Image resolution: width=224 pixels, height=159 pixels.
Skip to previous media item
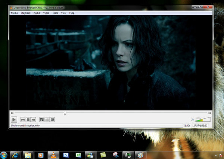pos(23,119)
